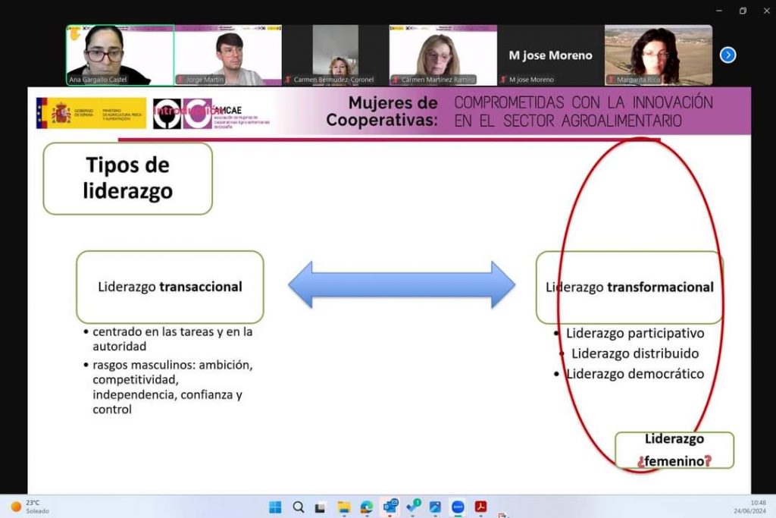This screenshot has width=776, height=518.
Task: Open taskbar Search magnifier
Action: coord(299,507)
